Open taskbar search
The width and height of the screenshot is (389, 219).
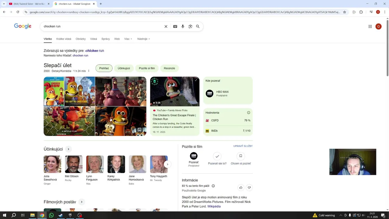click(x=14, y=215)
